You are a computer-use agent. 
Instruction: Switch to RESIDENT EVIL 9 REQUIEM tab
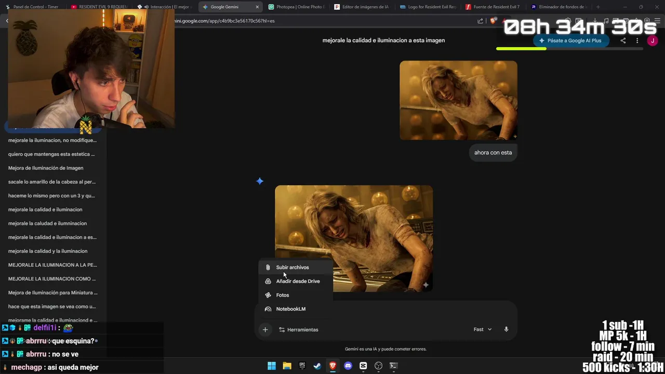(99, 7)
